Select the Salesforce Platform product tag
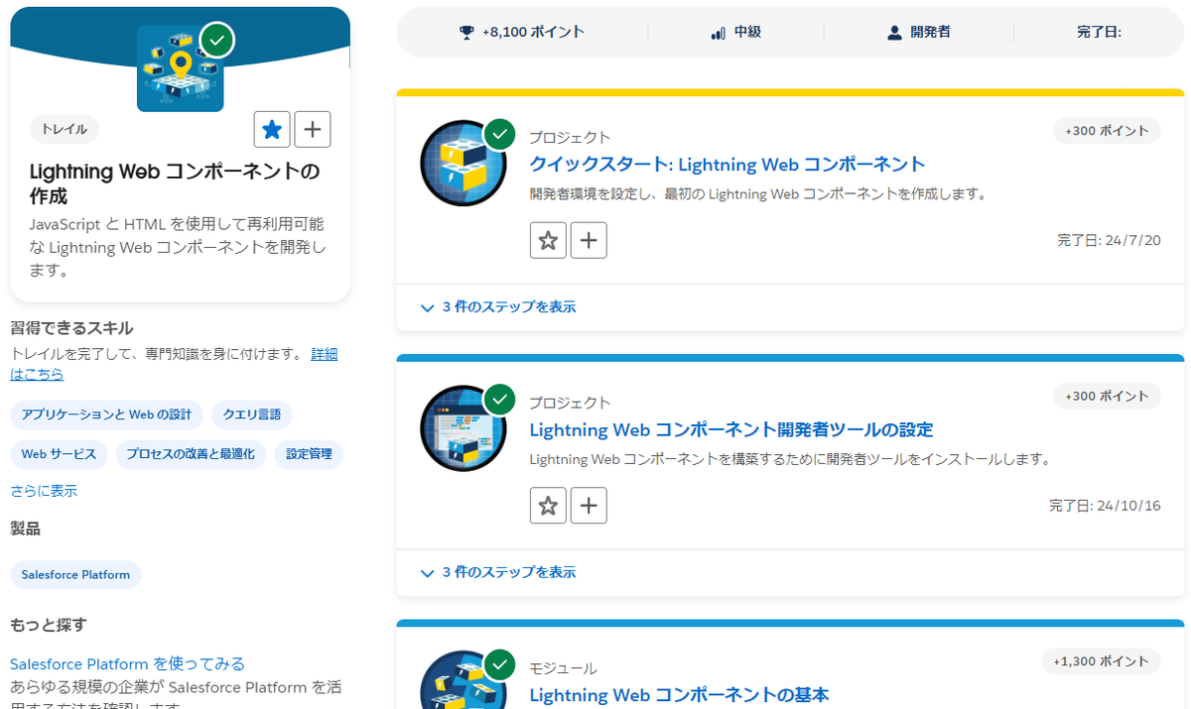 coord(75,575)
